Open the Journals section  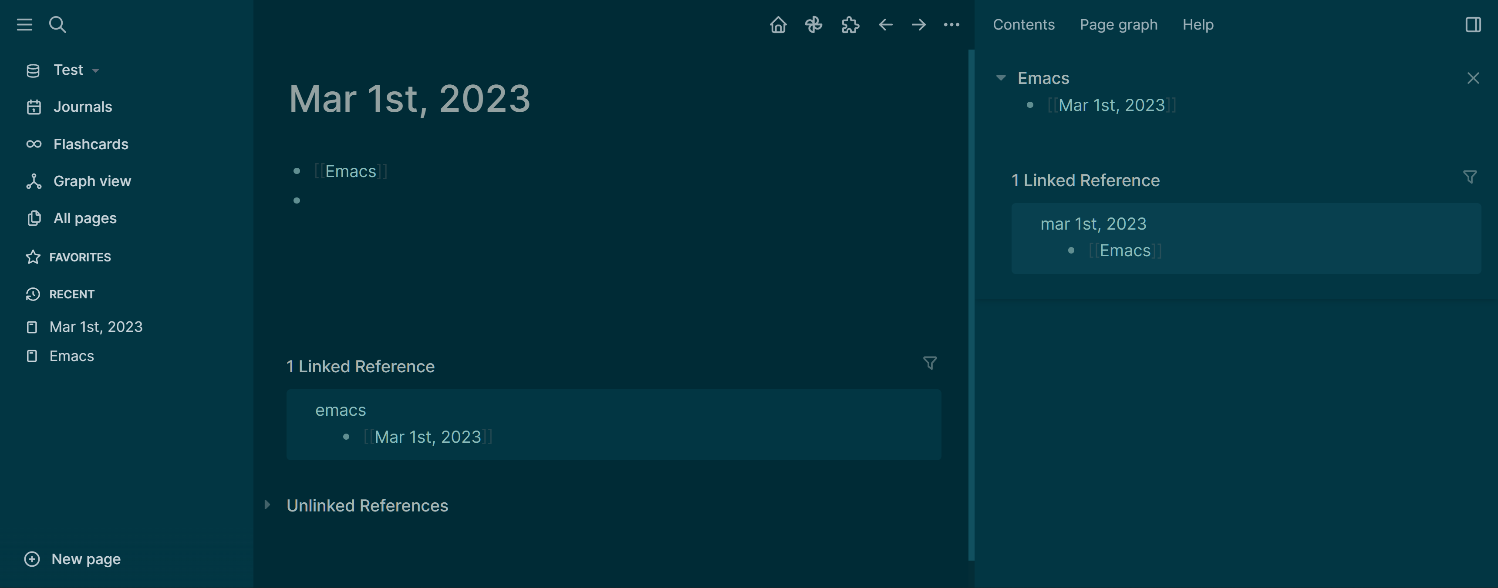(x=83, y=106)
